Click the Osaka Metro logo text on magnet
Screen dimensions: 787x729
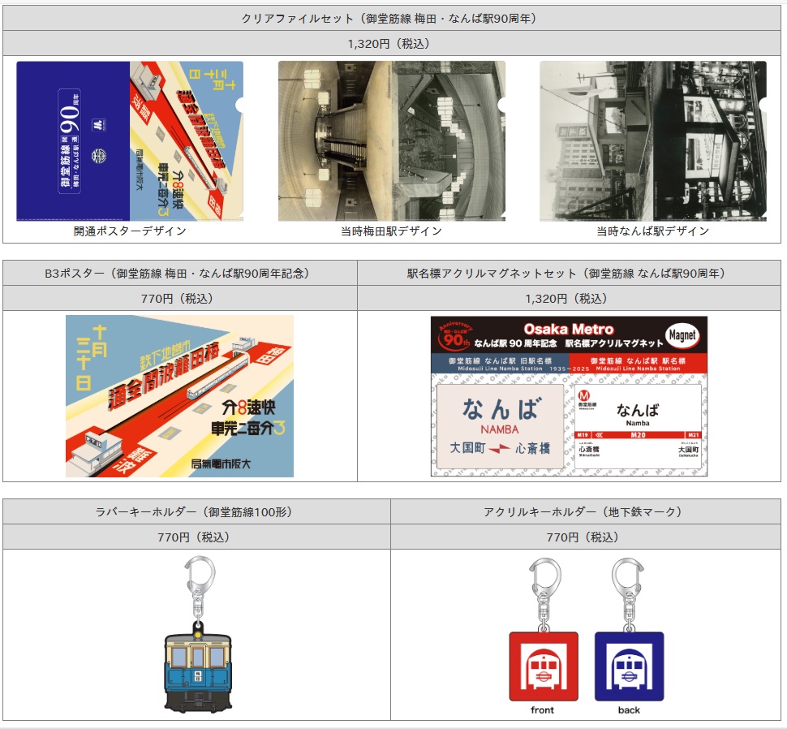568,329
